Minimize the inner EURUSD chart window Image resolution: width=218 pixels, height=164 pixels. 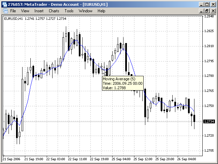pyautogui.click(x=201, y=11)
